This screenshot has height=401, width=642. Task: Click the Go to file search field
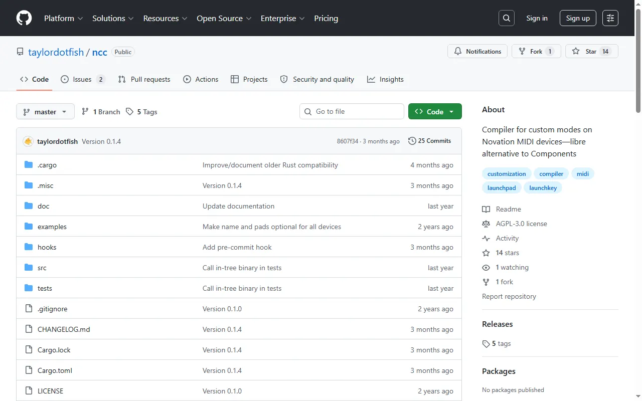pyautogui.click(x=352, y=111)
